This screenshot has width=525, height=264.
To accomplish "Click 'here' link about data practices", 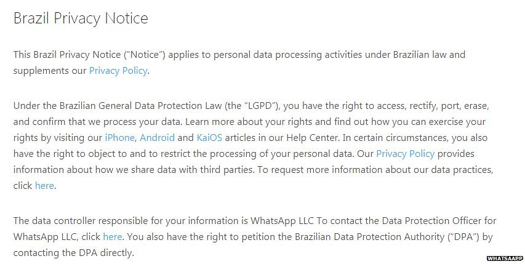I will click(x=44, y=186).
